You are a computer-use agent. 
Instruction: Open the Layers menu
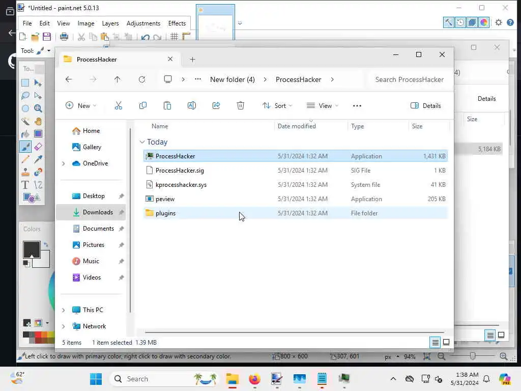tap(110, 23)
